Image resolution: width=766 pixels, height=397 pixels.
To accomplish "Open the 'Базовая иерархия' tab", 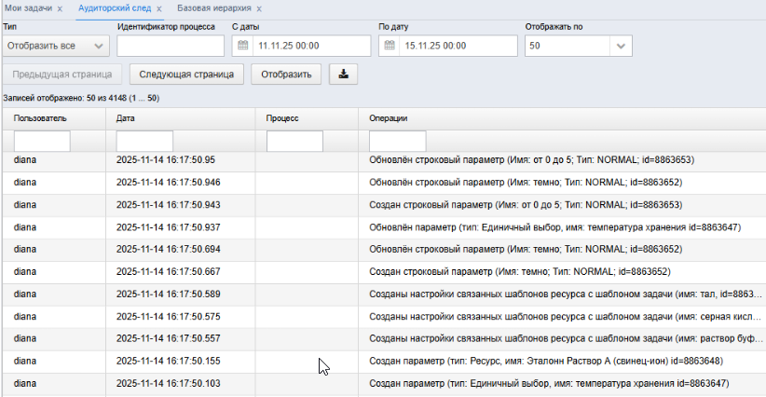I will [x=214, y=8].
